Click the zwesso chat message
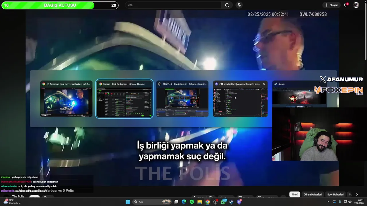This screenshot has height=206, width=367. tap(19, 177)
